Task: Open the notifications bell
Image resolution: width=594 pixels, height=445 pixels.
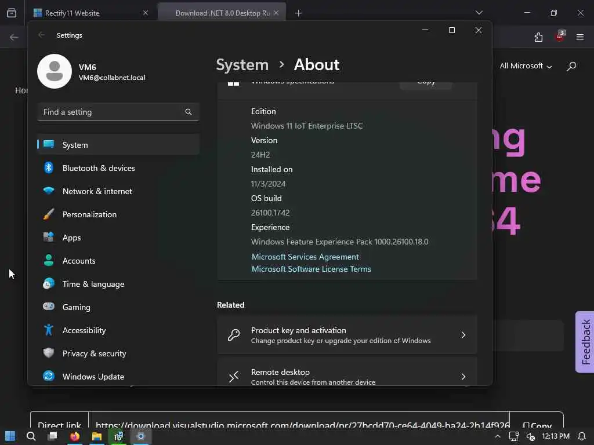Action: [582, 436]
